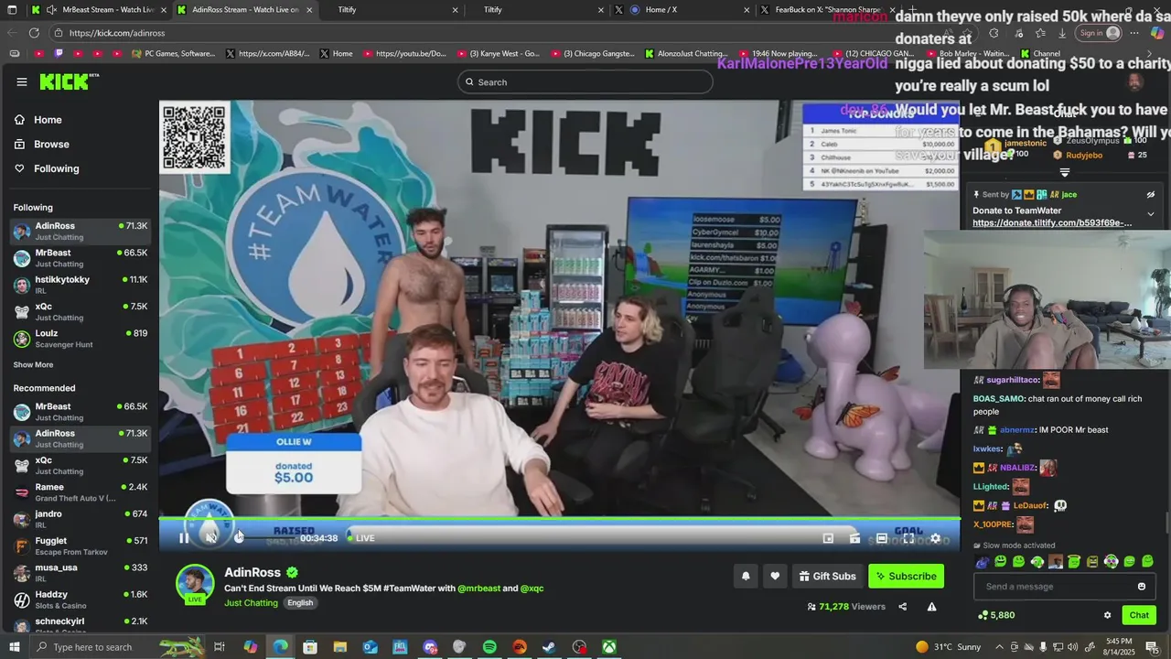Open jandro IRL channel

coord(81,519)
